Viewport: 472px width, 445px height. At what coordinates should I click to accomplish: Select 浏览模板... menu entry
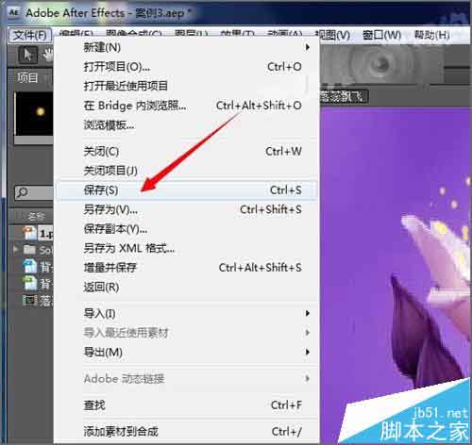pos(186,125)
